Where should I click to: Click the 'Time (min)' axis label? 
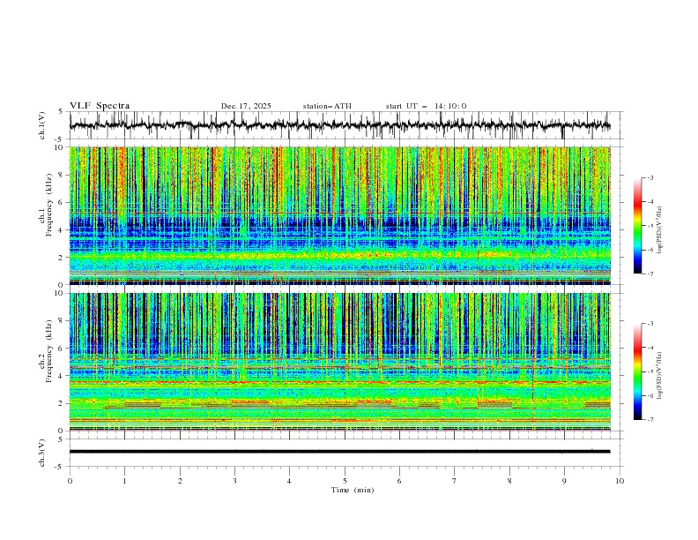tap(353, 490)
